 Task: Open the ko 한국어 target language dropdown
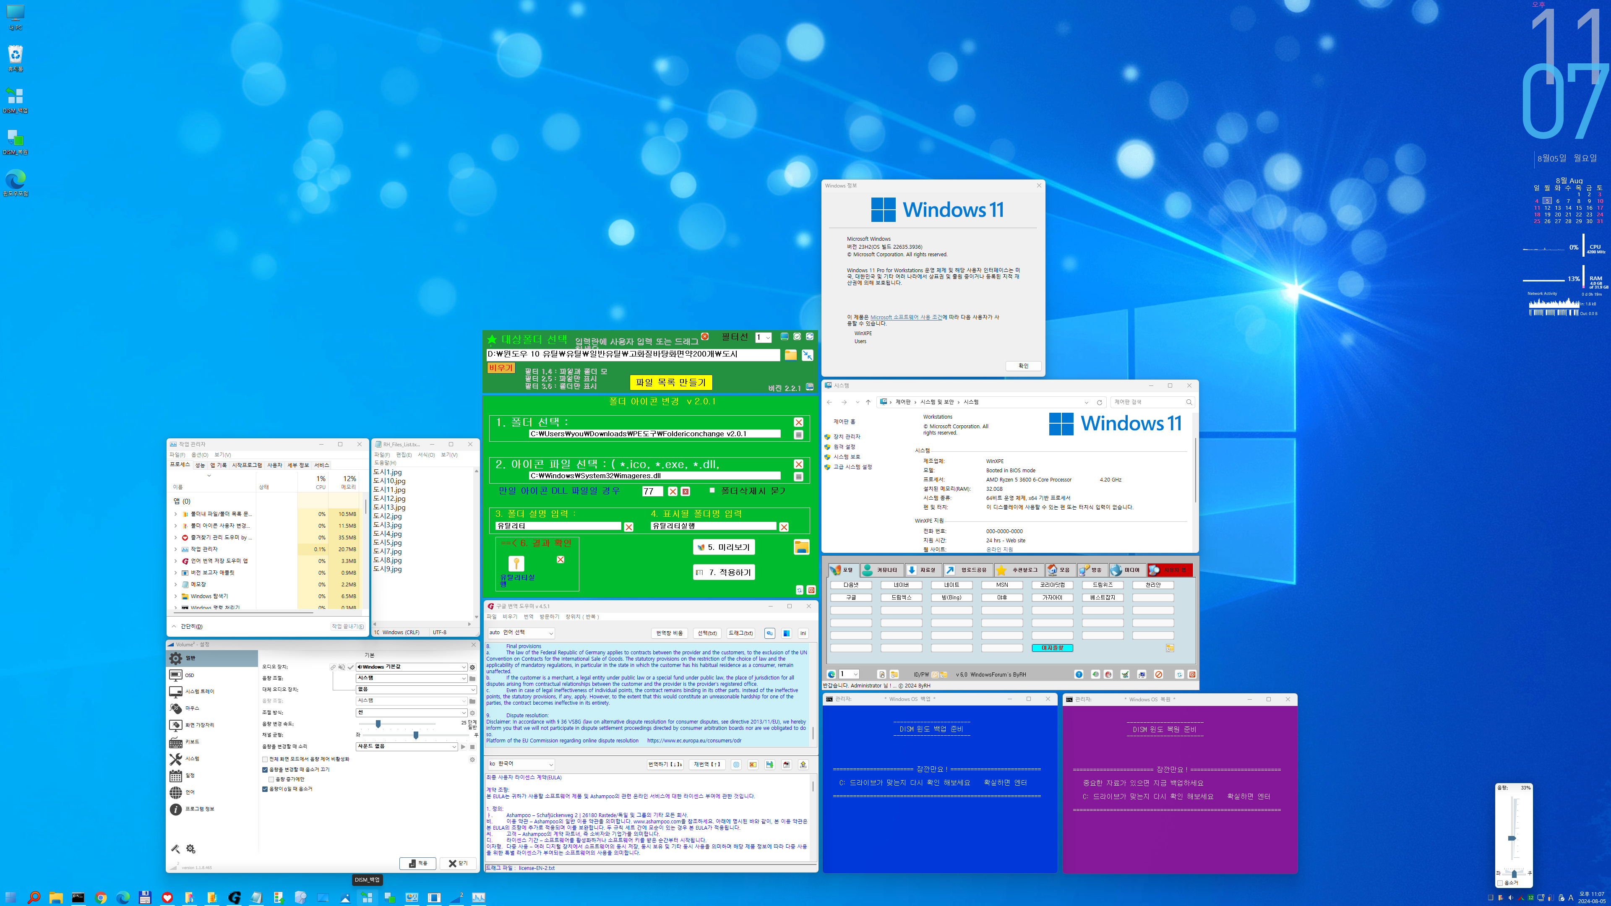(521, 765)
